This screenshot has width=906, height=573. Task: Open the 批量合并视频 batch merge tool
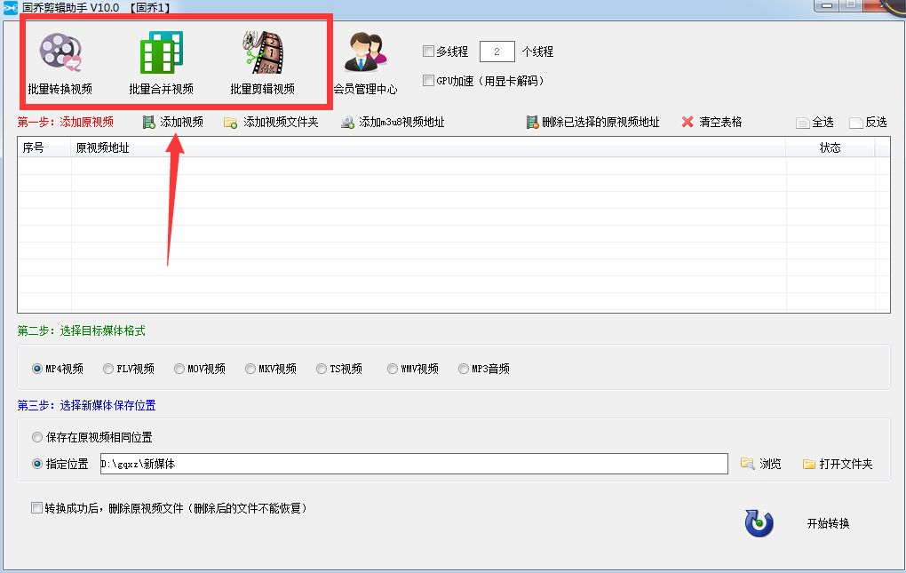[161, 62]
